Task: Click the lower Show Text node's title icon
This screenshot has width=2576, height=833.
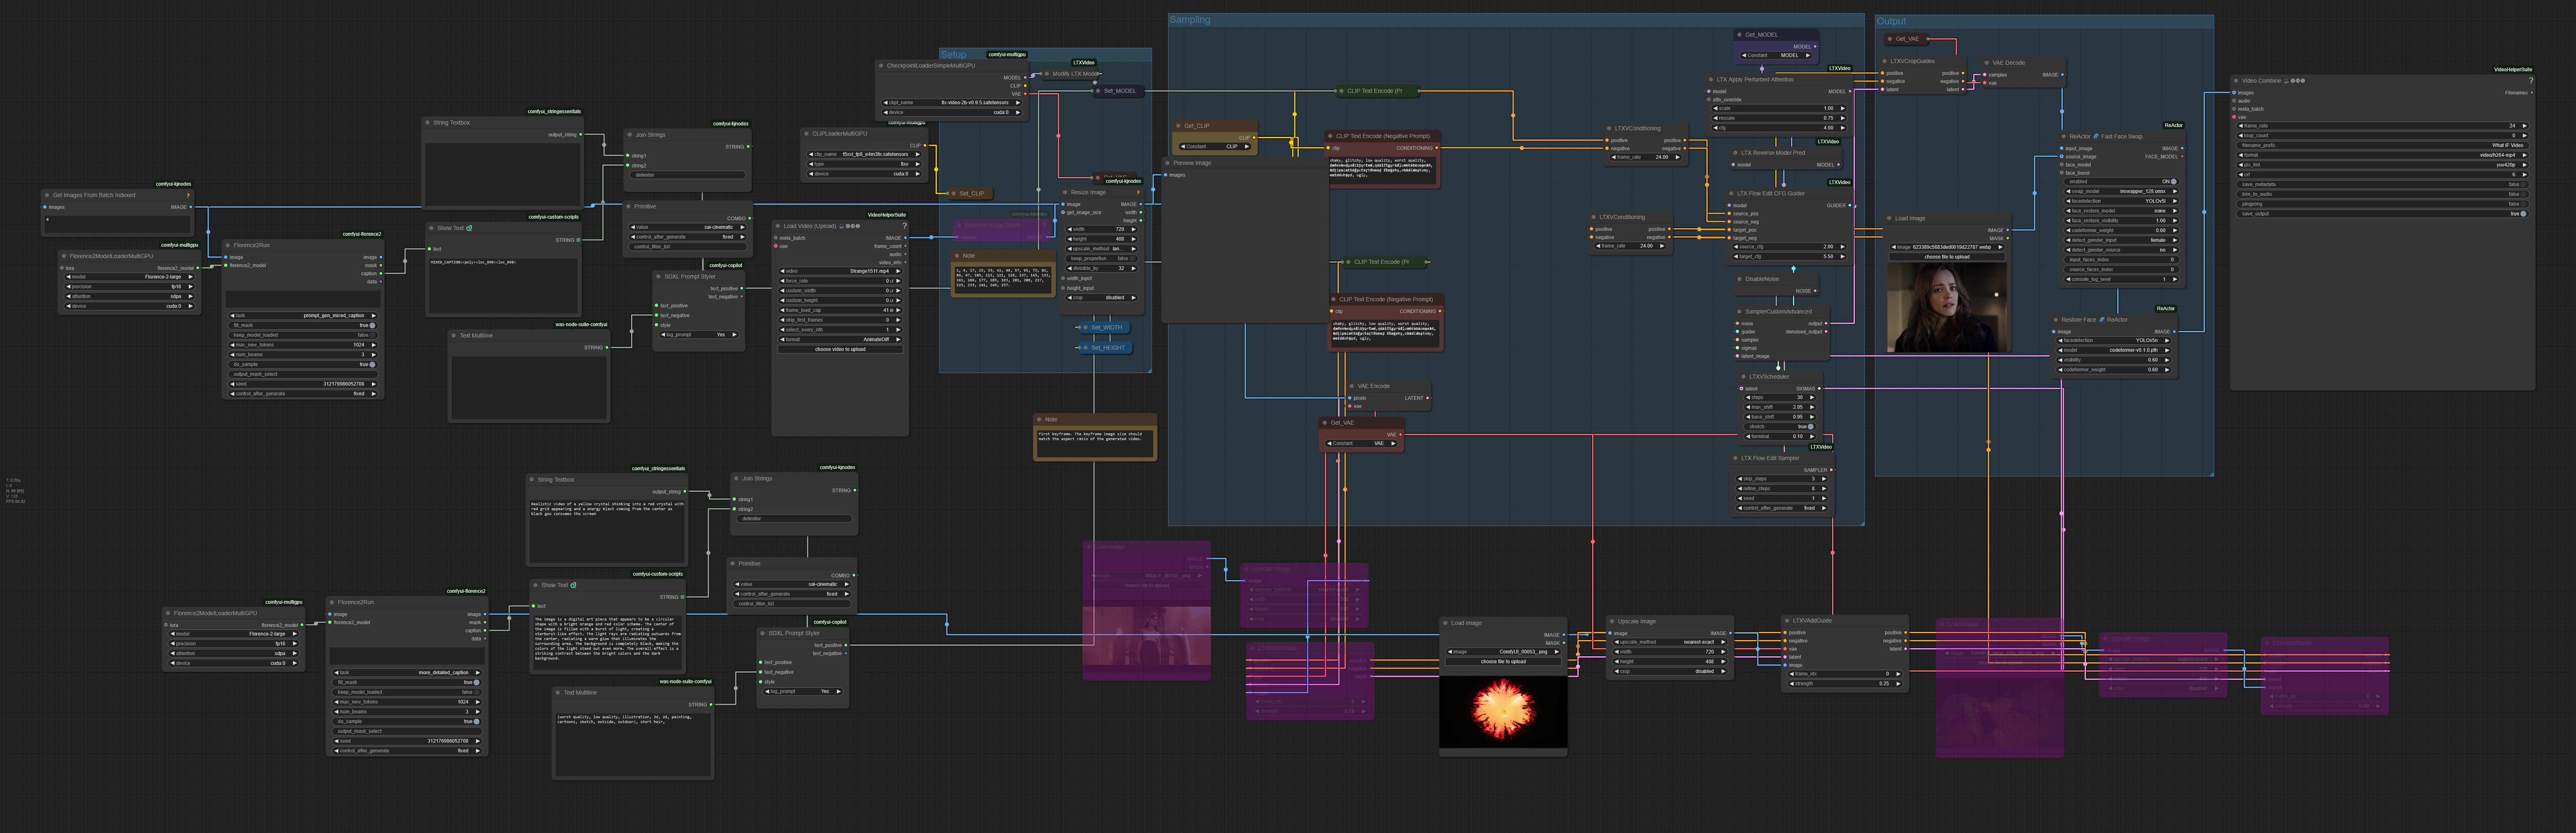Action: click(x=573, y=585)
